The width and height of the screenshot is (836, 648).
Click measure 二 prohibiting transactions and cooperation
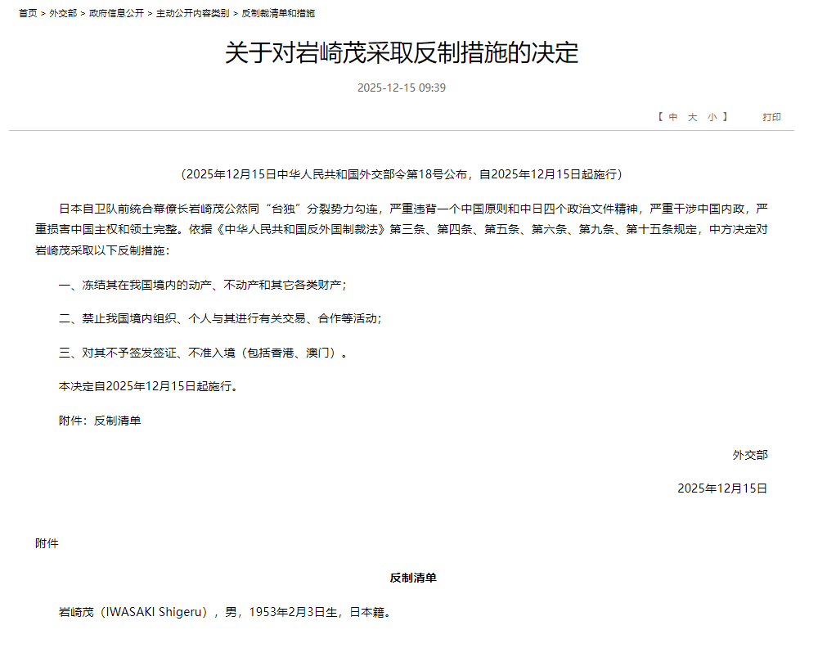click(220, 319)
